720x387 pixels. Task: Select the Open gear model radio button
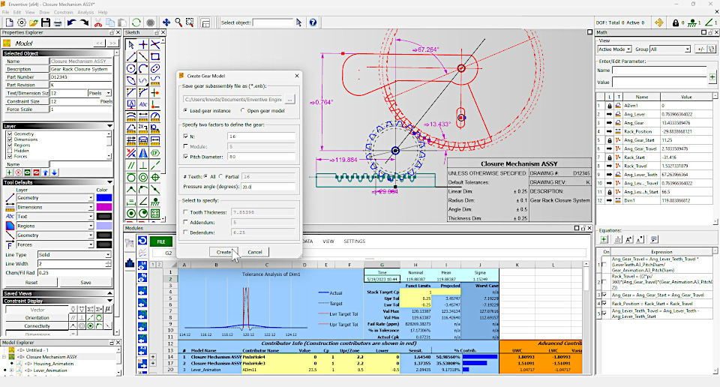point(242,111)
